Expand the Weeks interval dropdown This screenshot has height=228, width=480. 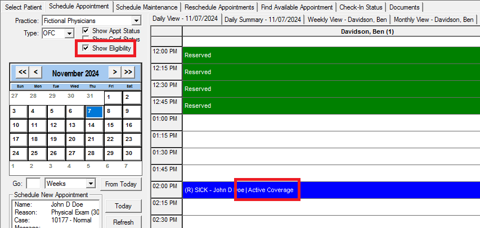[91, 184]
